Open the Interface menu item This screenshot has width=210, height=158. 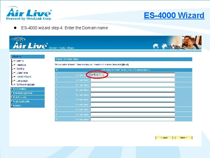pos(21,65)
